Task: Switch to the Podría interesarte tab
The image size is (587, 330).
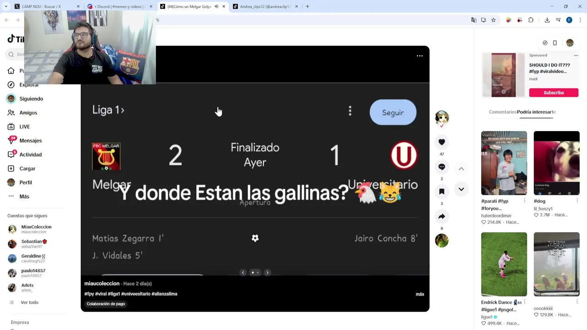Action: tap(536, 112)
